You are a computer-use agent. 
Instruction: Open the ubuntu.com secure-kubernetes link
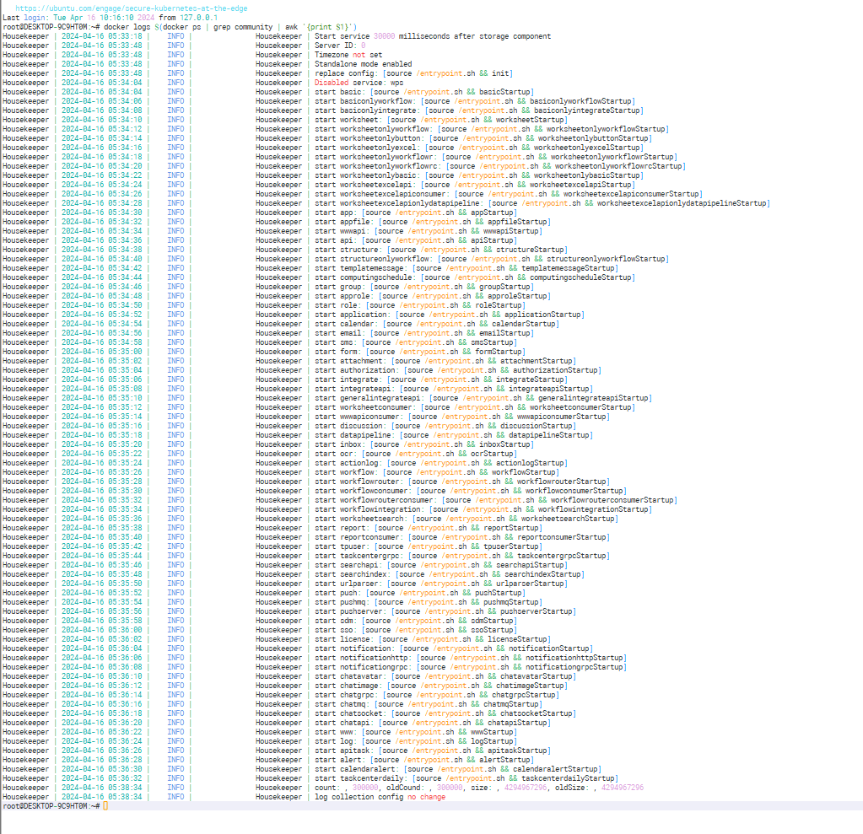tap(132, 8)
